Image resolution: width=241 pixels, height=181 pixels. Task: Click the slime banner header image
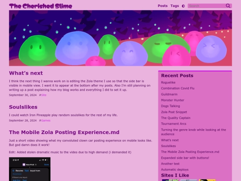coord(120,38)
